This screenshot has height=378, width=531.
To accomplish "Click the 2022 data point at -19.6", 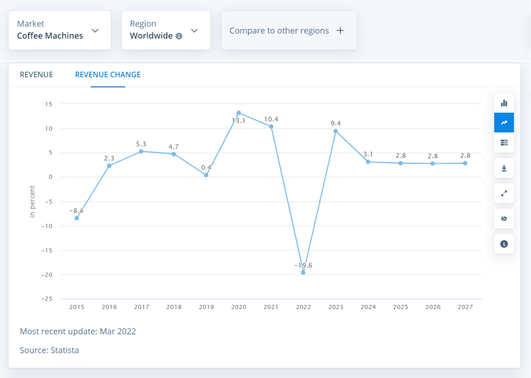I will pos(303,272).
